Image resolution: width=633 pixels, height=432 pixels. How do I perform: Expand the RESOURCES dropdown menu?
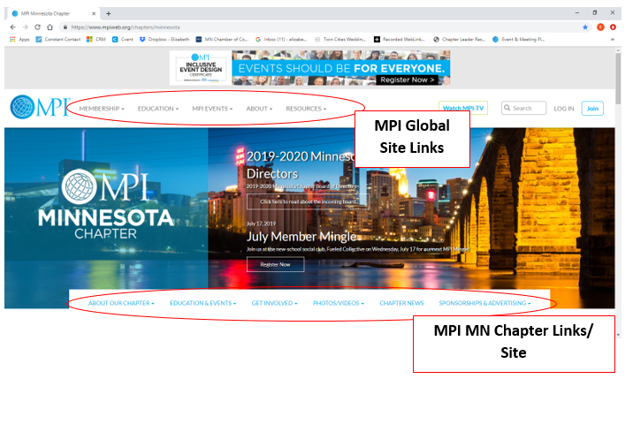pyautogui.click(x=306, y=109)
